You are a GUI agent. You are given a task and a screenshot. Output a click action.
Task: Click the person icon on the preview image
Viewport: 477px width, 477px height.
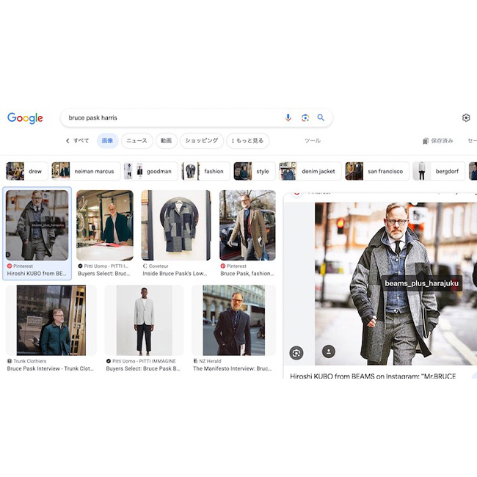(328, 352)
